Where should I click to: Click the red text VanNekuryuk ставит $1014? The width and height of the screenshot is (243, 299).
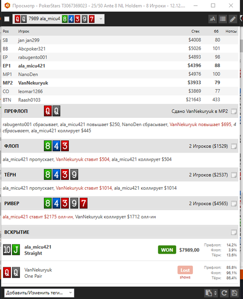point(84,188)
